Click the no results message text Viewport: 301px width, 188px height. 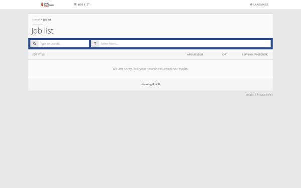click(150, 69)
